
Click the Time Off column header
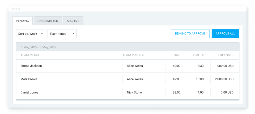point(199,55)
